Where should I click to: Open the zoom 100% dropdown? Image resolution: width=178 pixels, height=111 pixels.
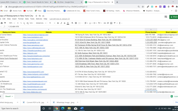point(12,23)
